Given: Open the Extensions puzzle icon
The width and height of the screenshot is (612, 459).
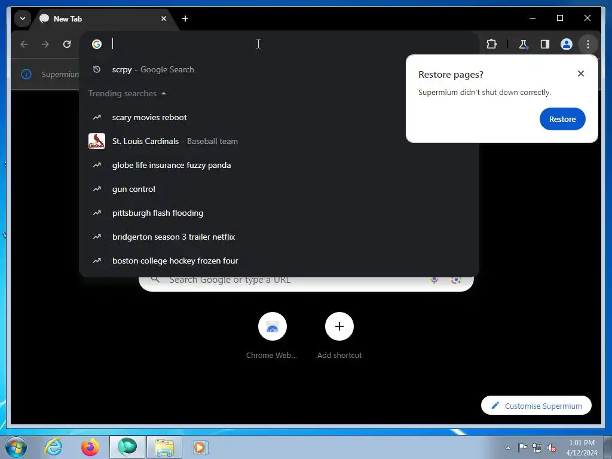Looking at the screenshot, I should point(491,44).
